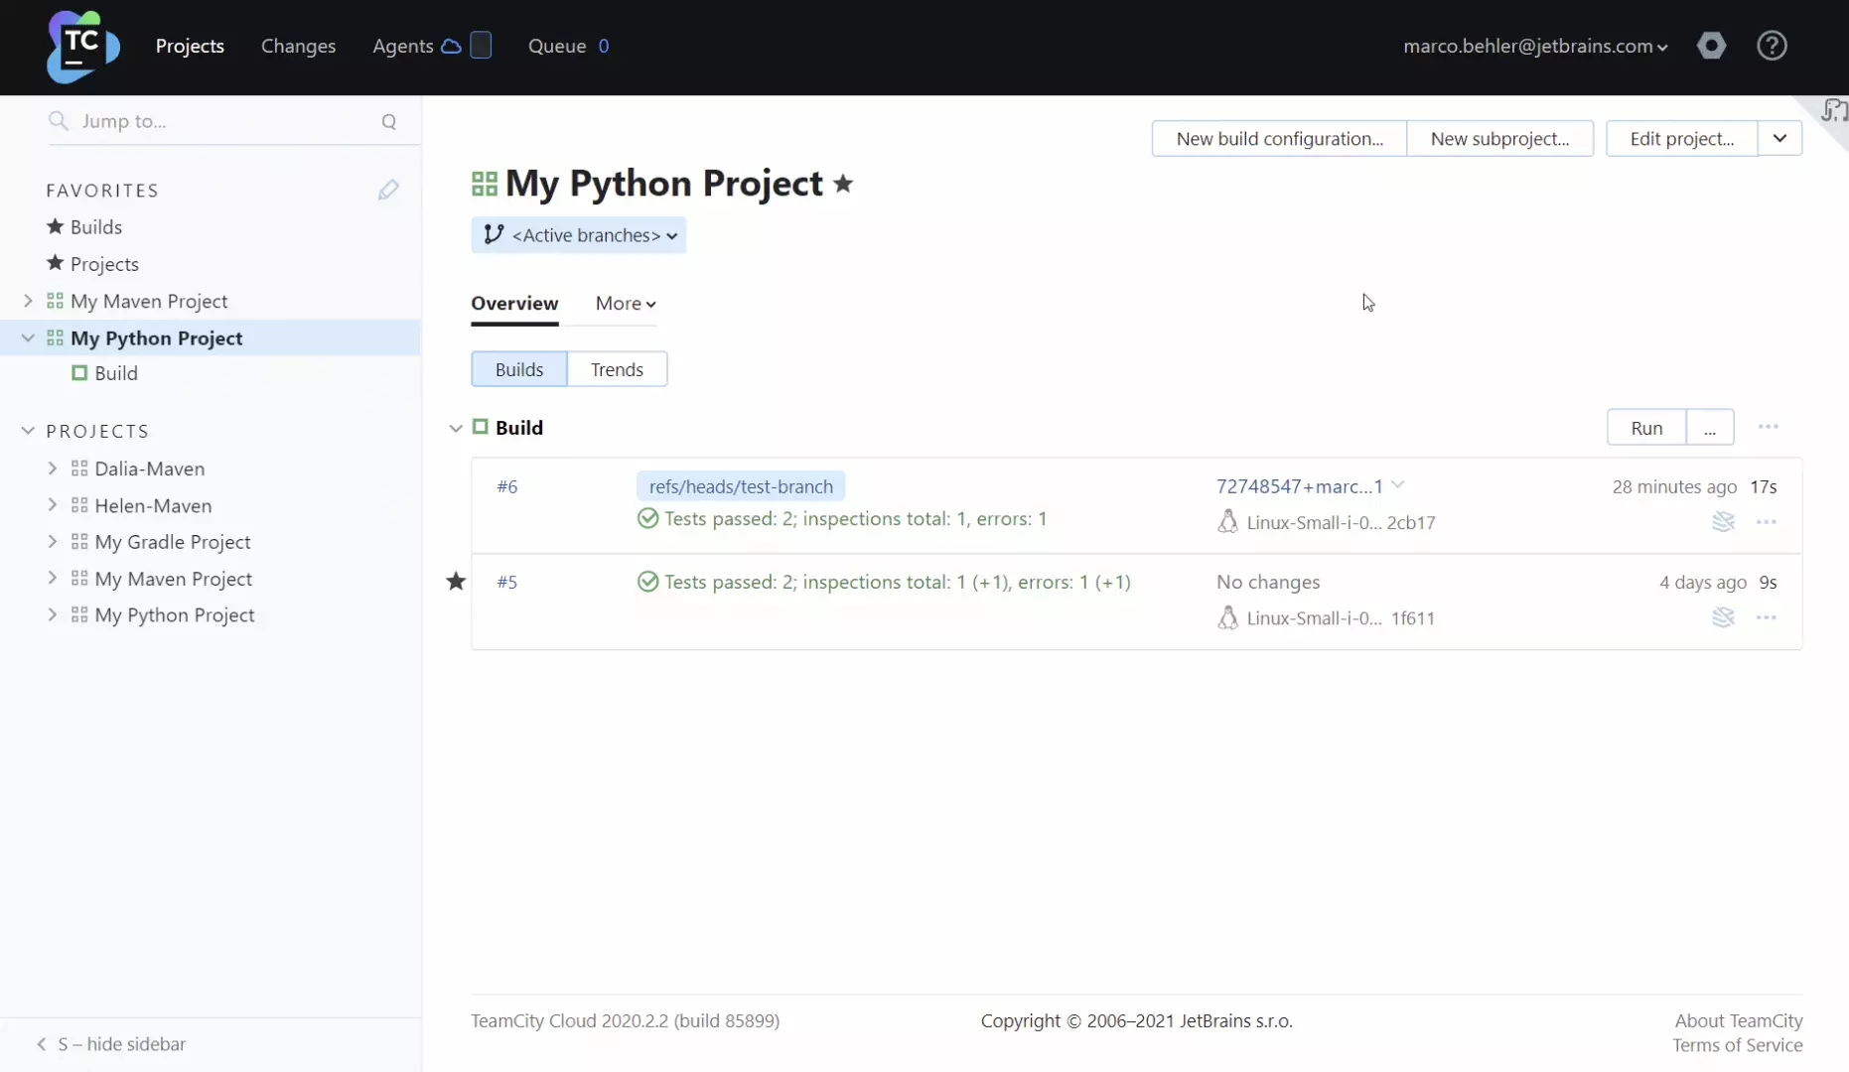Viewport: 1849px width, 1072px height.
Task: Click the edit favorites pencil icon
Action: pos(388,190)
